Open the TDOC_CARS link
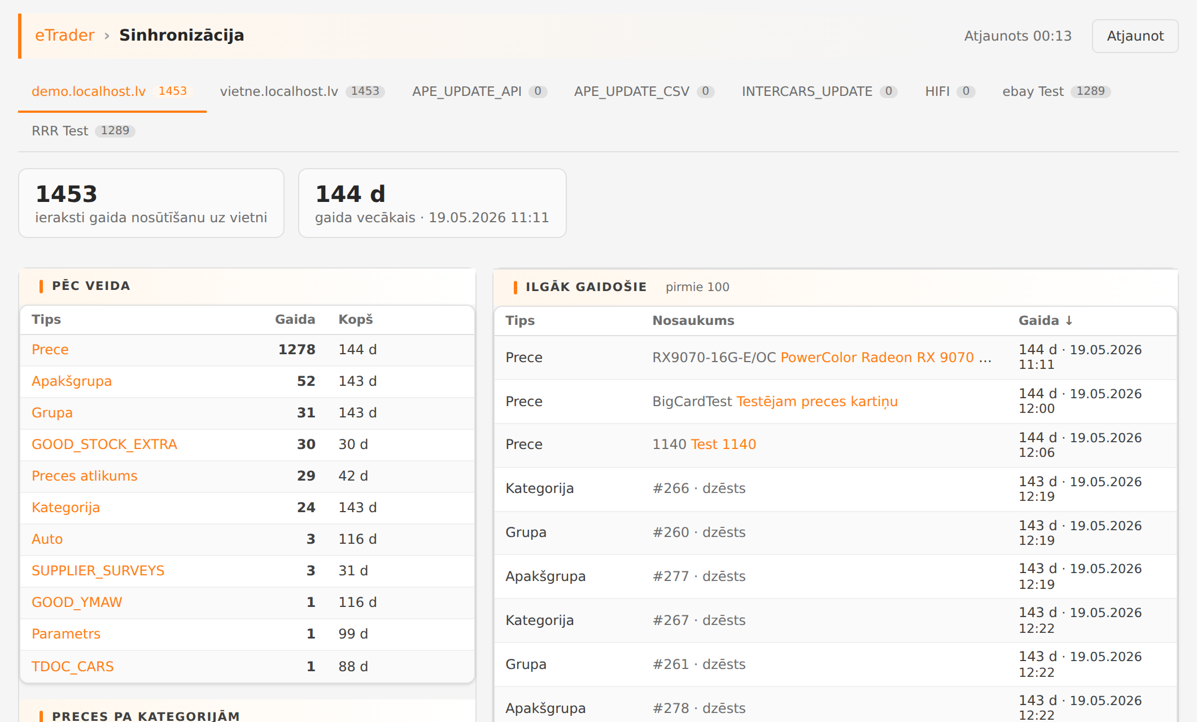 [x=73, y=667]
